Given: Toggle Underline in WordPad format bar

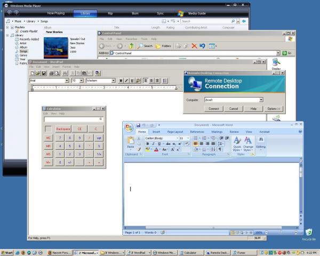Looking at the screenshot, I should pos(132,81).
